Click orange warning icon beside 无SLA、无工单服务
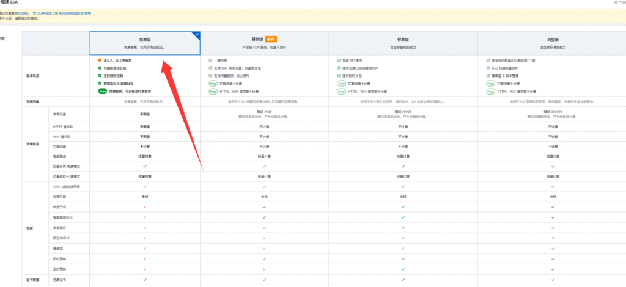Screen dimensions: 626x287 pyautogui.click(x=100, y=60)
